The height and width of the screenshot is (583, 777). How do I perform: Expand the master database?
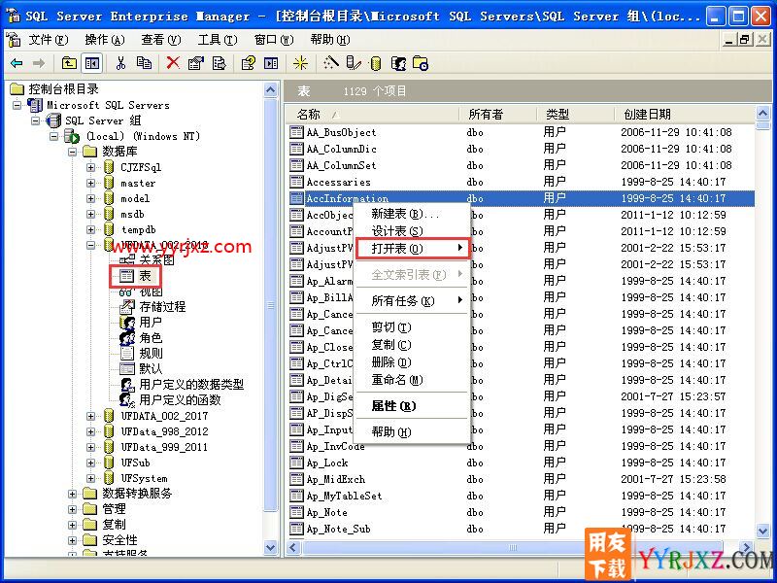coord(90,183)
